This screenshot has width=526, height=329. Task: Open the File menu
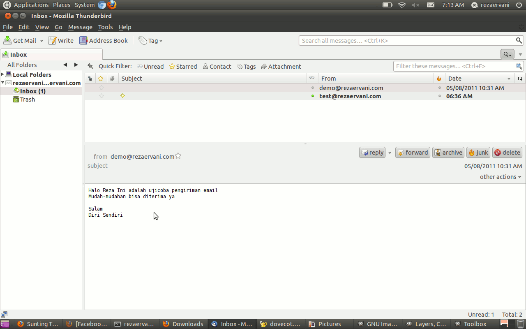click(x=8, y=27)
